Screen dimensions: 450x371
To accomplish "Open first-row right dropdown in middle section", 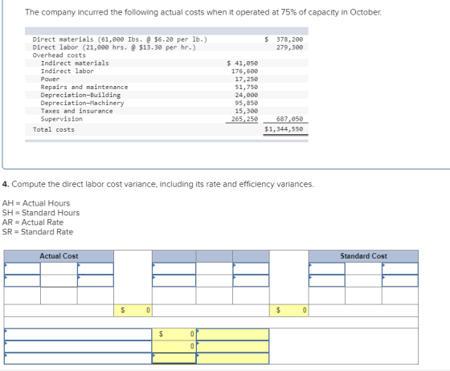I will [251, 269].
